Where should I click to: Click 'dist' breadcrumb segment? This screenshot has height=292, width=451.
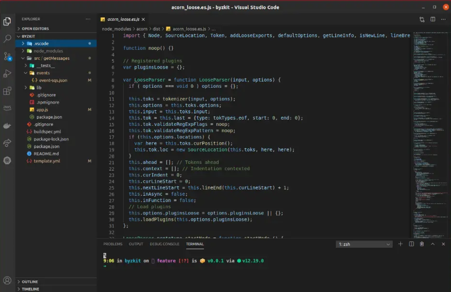(156, 29)
